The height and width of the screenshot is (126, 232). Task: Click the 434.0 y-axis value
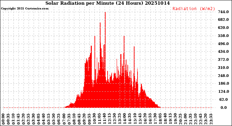coord(224,52)
